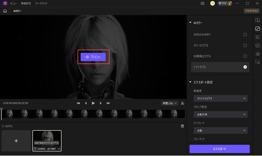Open the ビットレート dropdown
This screenshot has height=156, width=262.
220,130
